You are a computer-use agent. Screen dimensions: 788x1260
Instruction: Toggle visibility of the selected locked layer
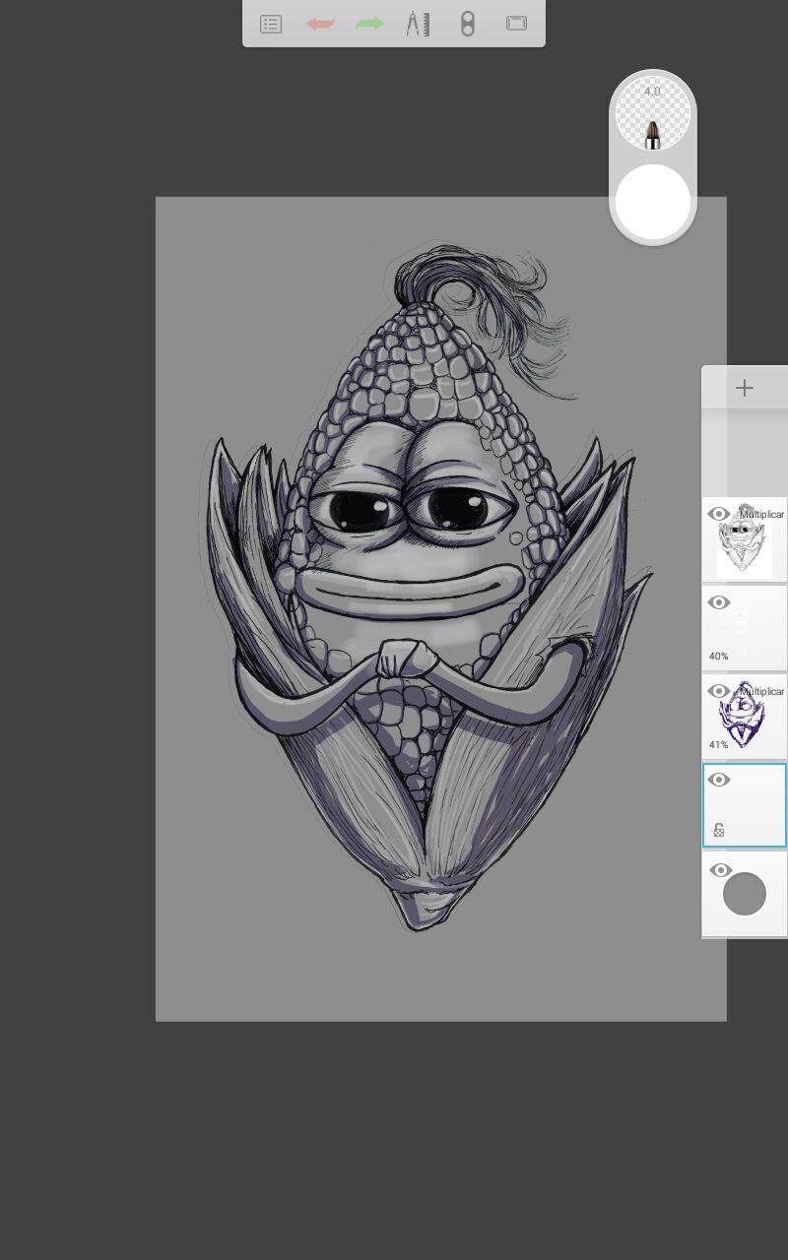coord(719,780)
